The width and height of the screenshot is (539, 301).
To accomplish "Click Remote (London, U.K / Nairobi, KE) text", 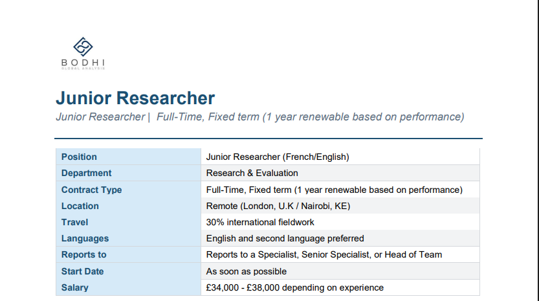I will 278,206.
